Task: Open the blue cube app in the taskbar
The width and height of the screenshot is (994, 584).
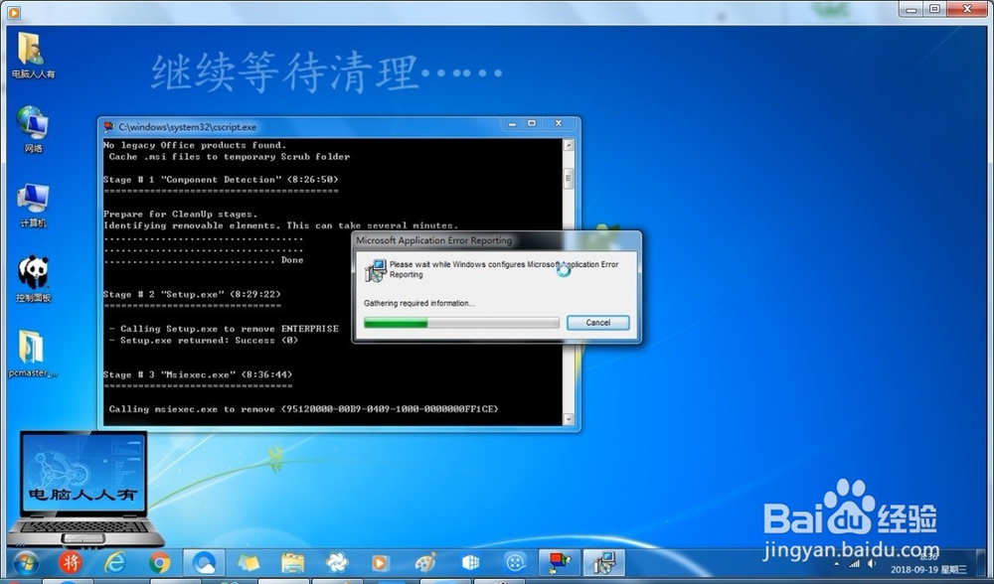Action: [470, 562]
